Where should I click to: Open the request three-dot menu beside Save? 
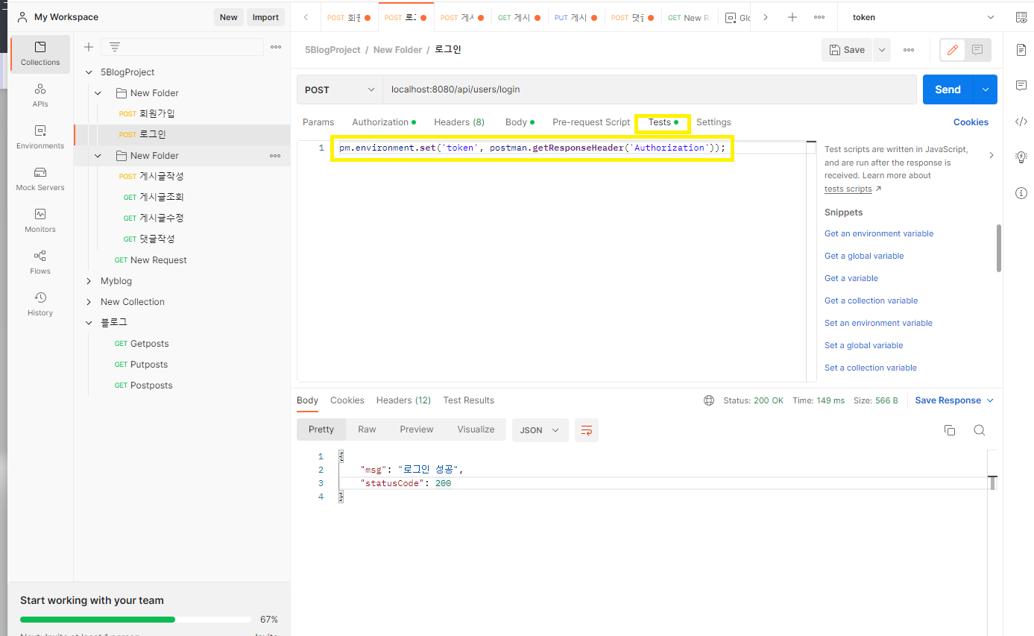click(x=909, y=50)
